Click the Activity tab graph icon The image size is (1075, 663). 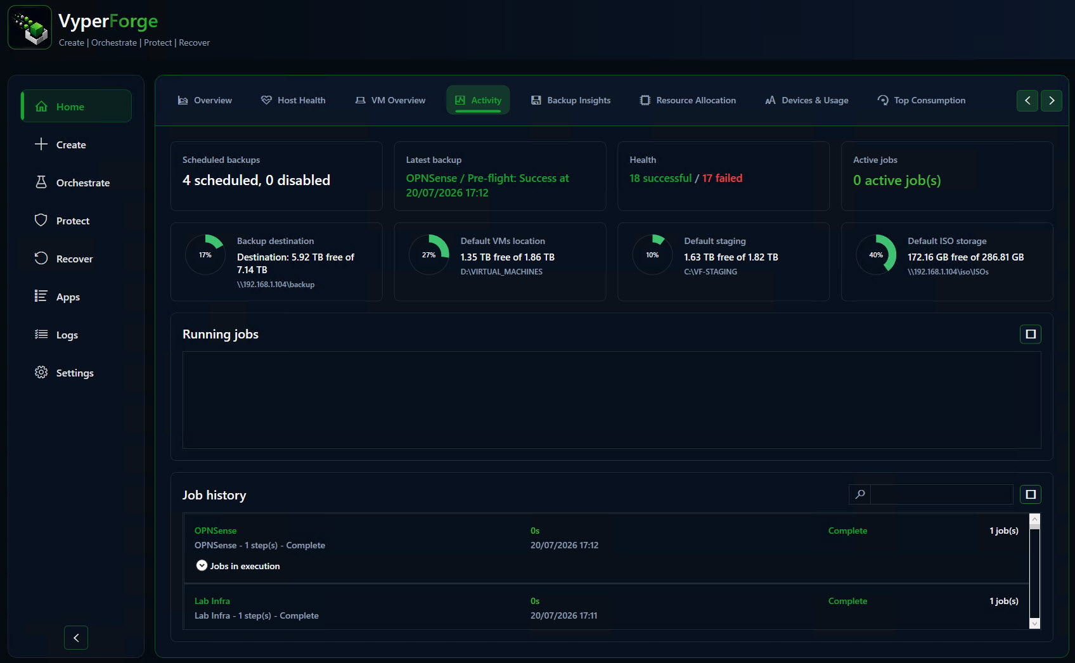[x=460, y=100]
